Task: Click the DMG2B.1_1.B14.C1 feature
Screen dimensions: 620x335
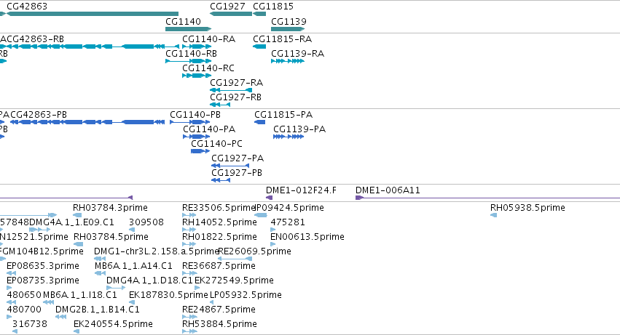Action: tap(60, 317)
